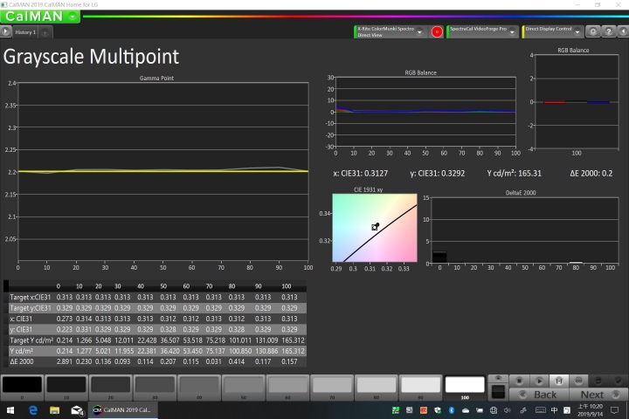The width and height of the screenshot is (629, 419).
Task: Open the X-Rite ColorMunki Spectro meter dropdown
Action: click(419, 31)
